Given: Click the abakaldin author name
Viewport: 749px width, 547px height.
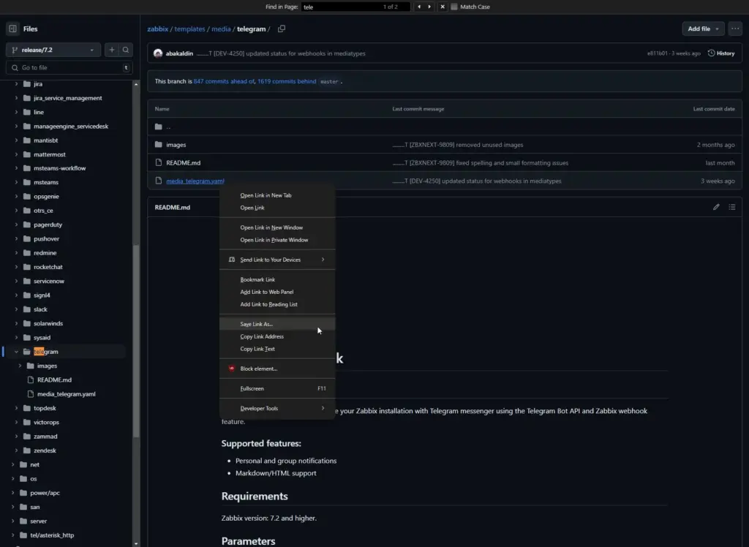Looking at the screenshot, I should tap(179, 53).
